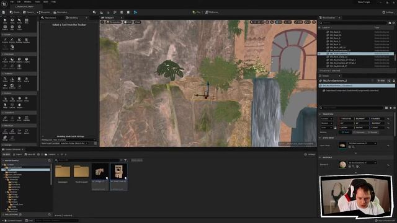397x223 pixels.
Task: Click the Select mode icon in main toolbar
Action: coord(94,12)
